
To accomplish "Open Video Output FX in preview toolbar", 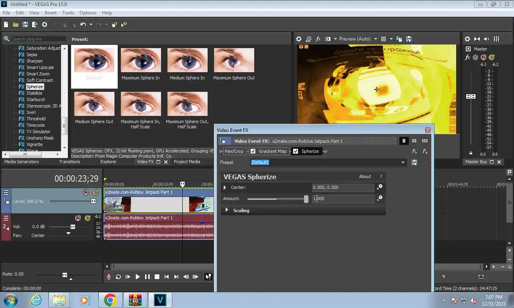I will pyautogui.click(x=318, y=39).
